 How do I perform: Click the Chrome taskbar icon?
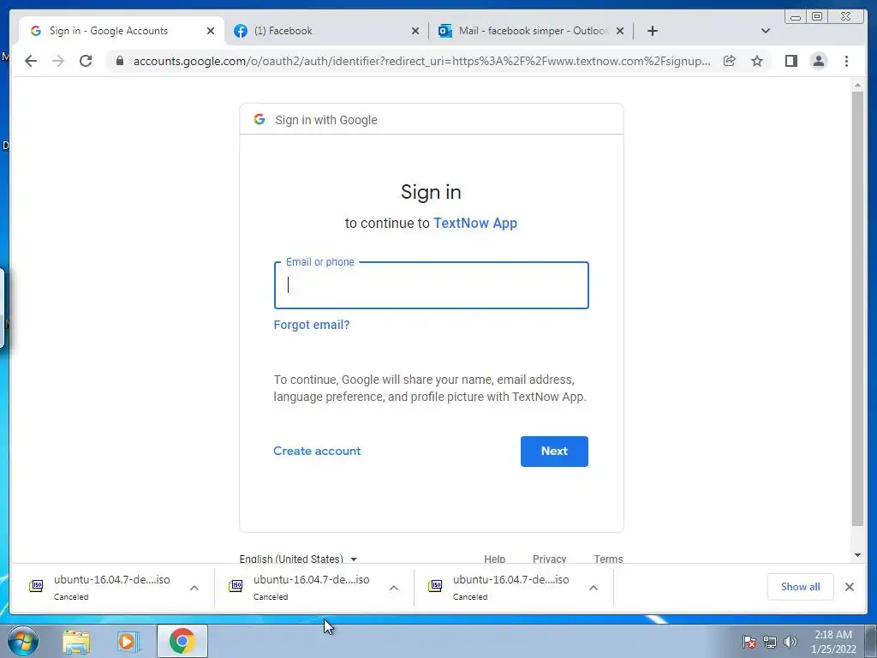pos(182,641)
